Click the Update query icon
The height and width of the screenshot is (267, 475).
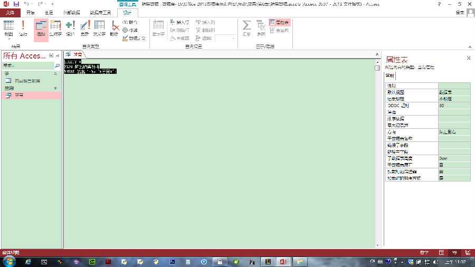tap(84, 27)
